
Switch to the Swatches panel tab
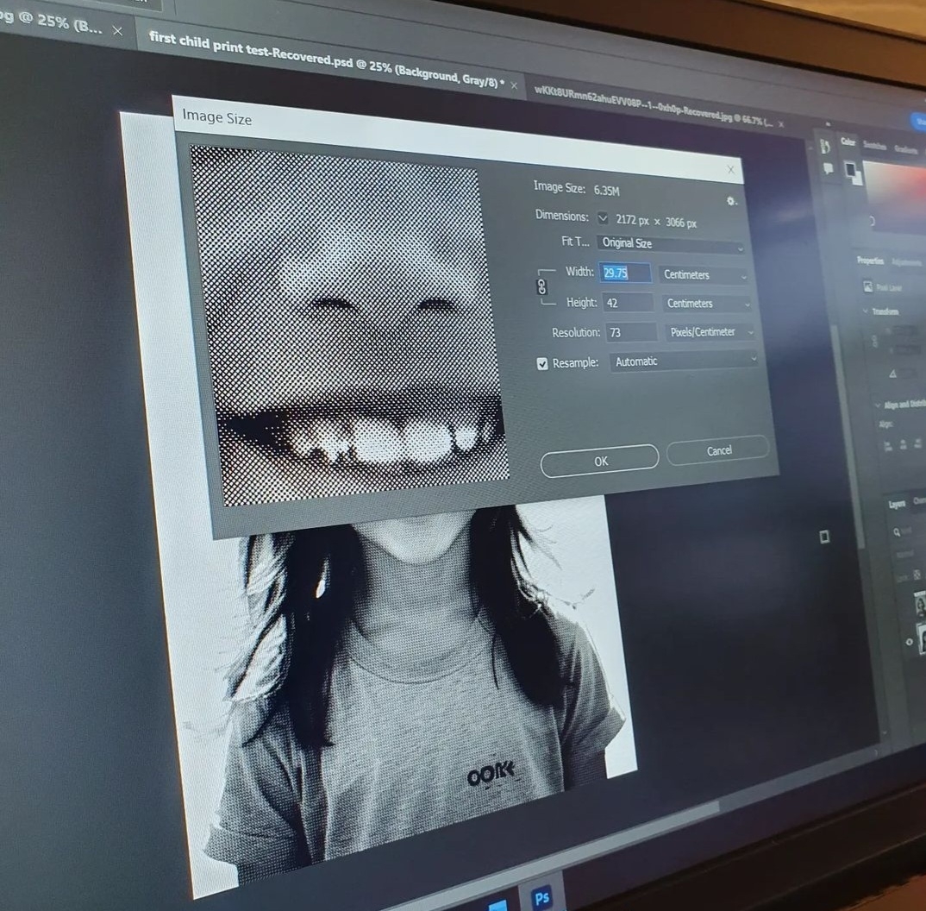pyautogui.click(x=874, y=146)
